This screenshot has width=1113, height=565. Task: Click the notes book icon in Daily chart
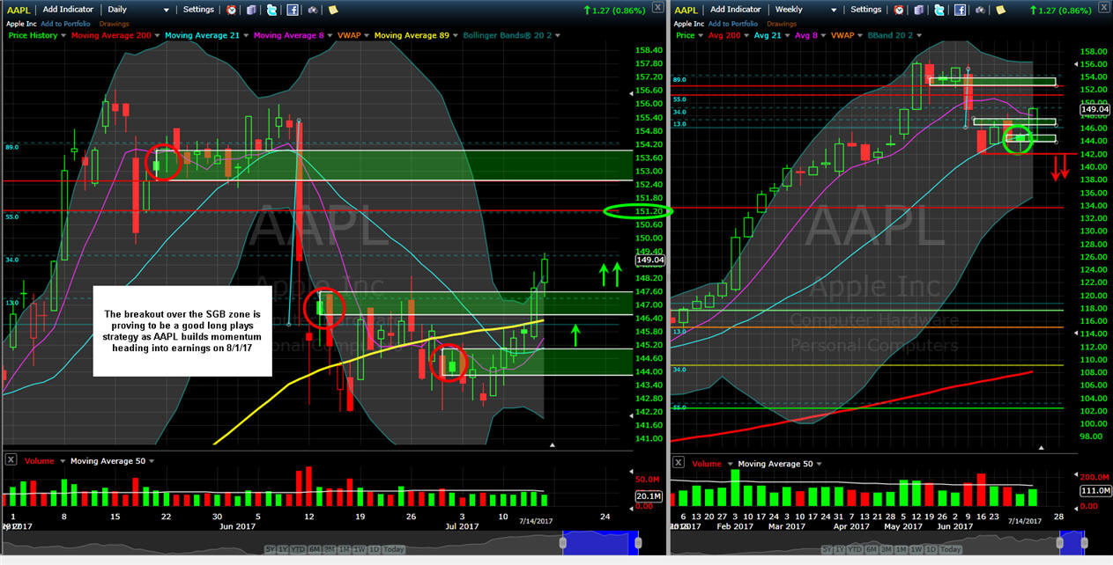[x=250, y=10]
